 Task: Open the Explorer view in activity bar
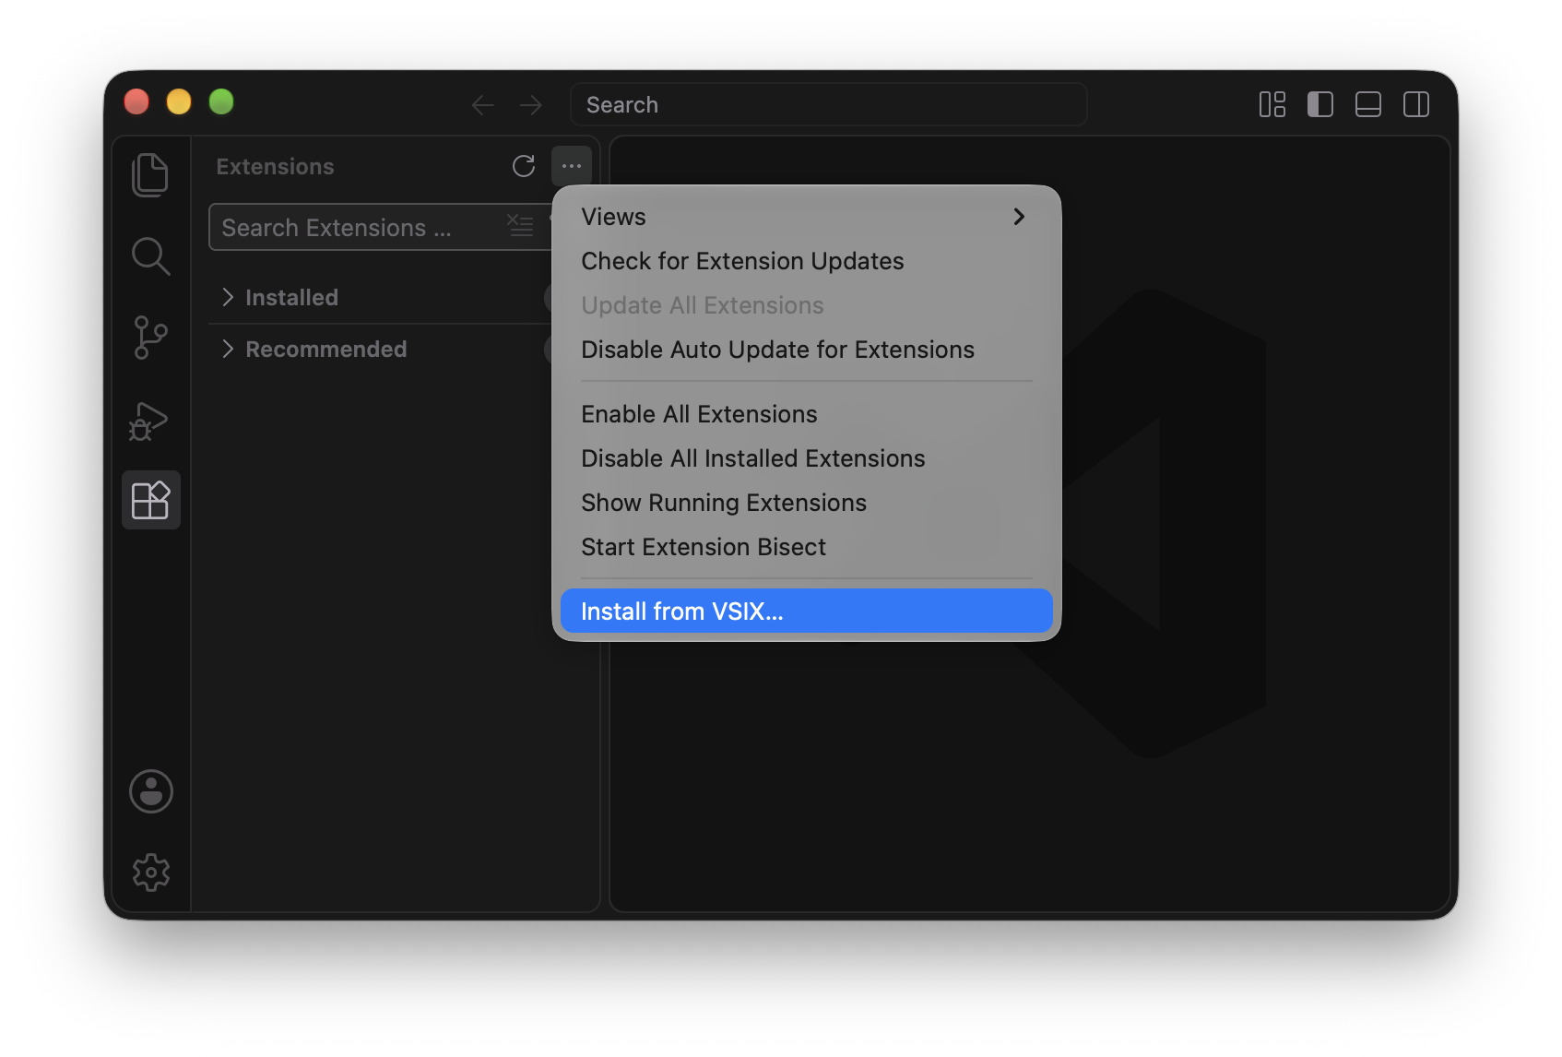pos(150,174)
